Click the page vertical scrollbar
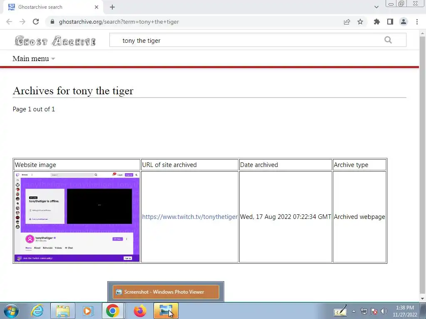 pyautogui.click(x=422, y=165)
